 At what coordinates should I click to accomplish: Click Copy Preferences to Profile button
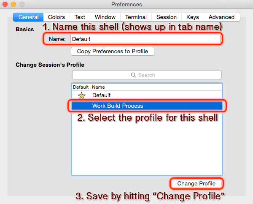pos(113,52)
